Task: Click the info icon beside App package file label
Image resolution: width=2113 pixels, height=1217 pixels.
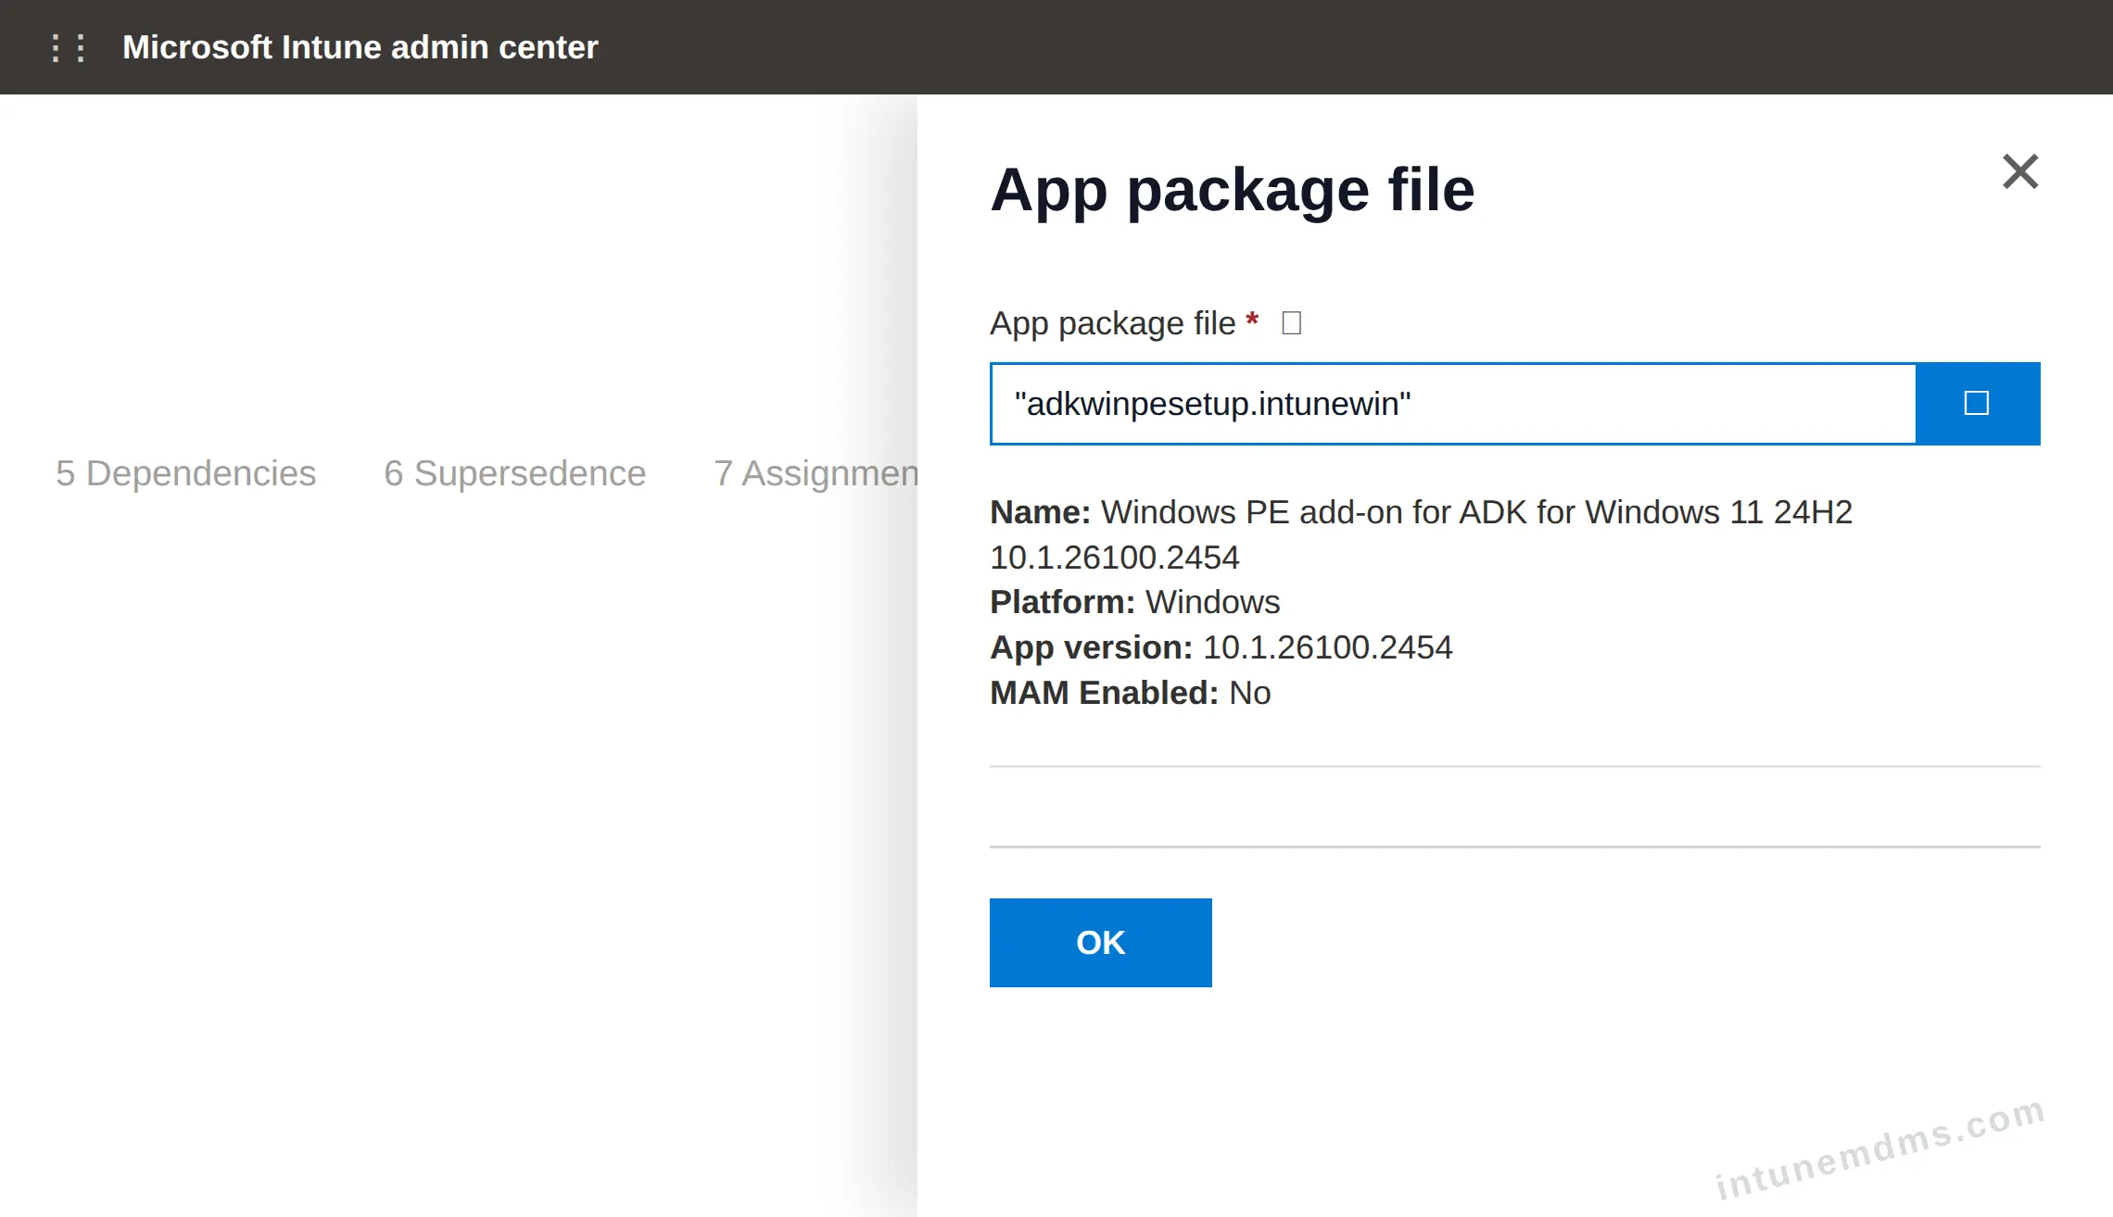Action: coord(1291,323)
